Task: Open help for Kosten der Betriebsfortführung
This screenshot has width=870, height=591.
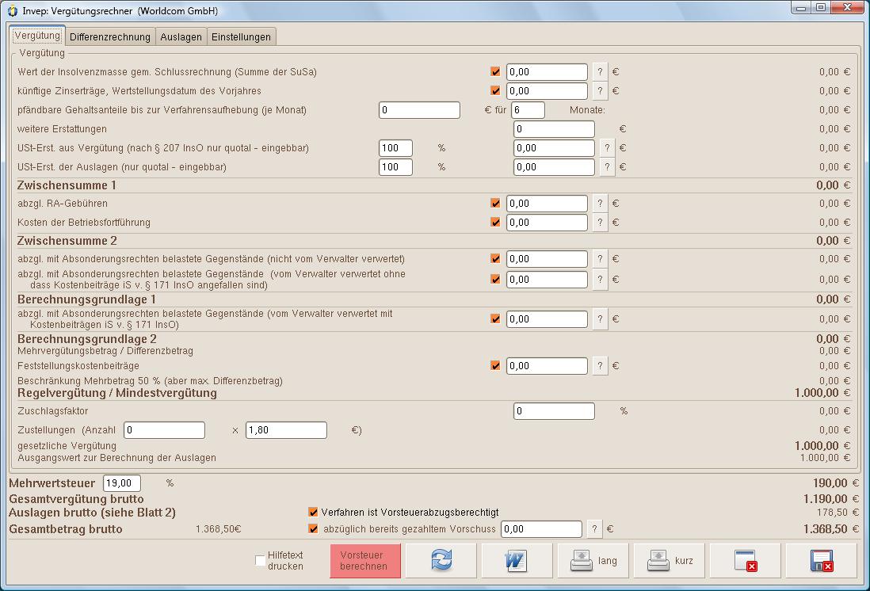Action: 600,222
